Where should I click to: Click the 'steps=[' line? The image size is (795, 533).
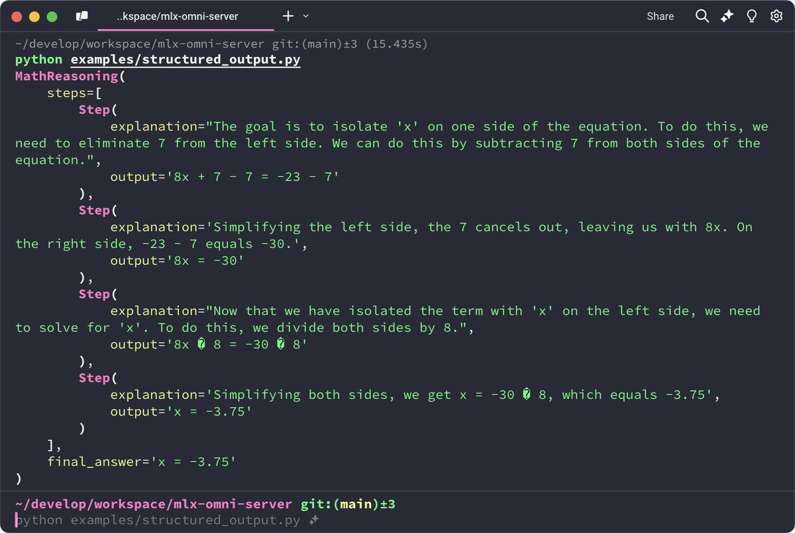point(75,93)
